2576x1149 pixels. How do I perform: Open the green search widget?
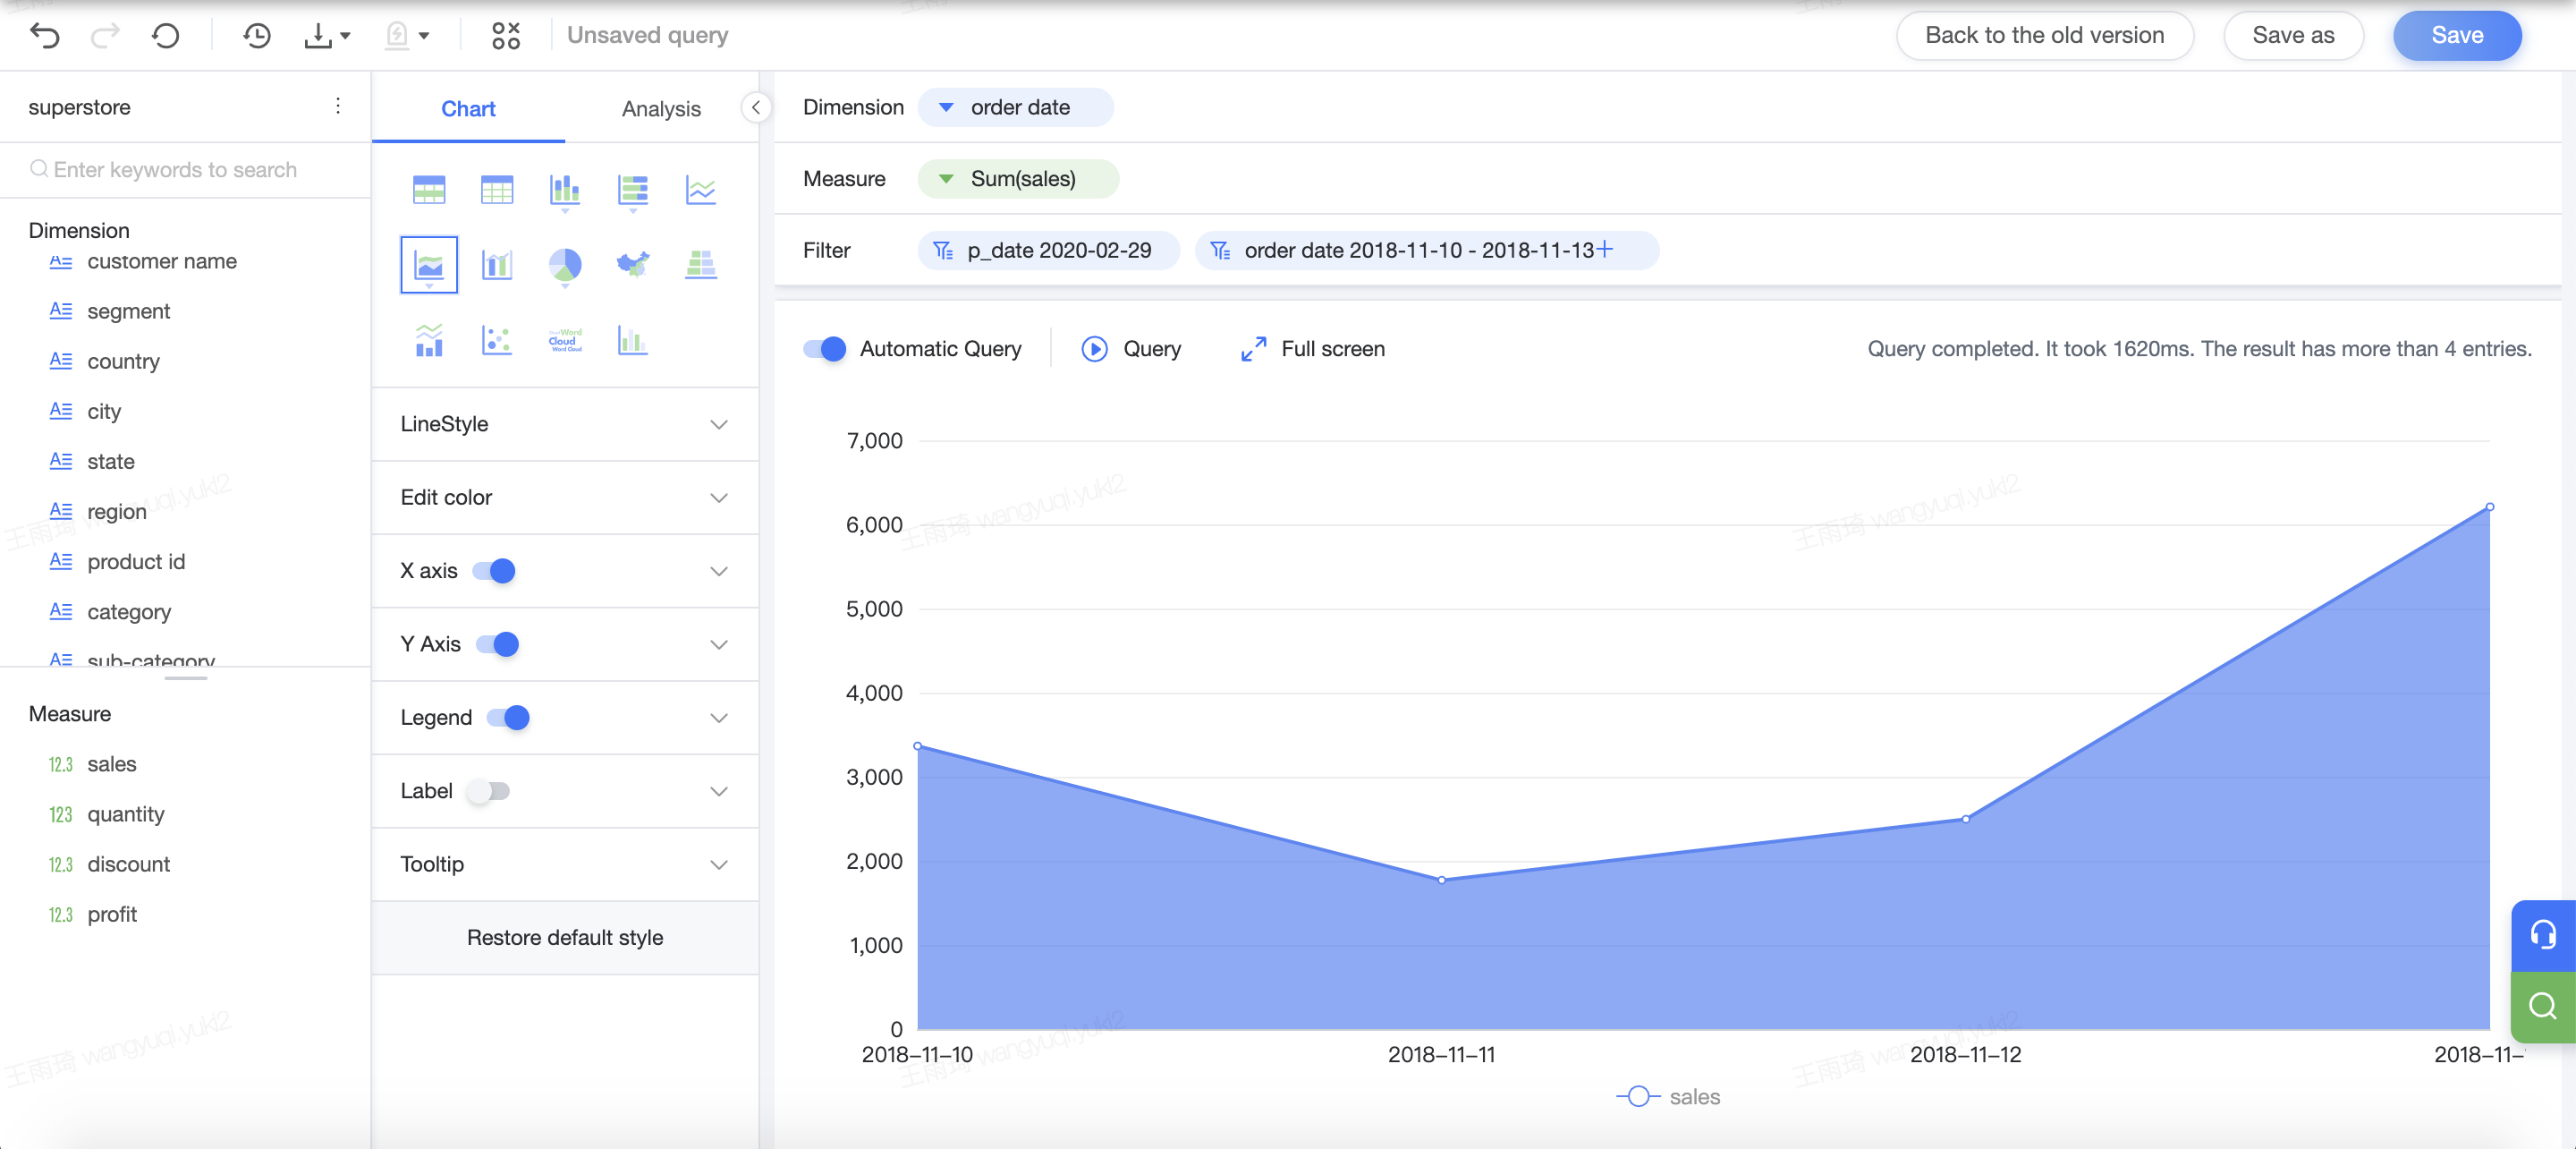pos(2543,1006)
